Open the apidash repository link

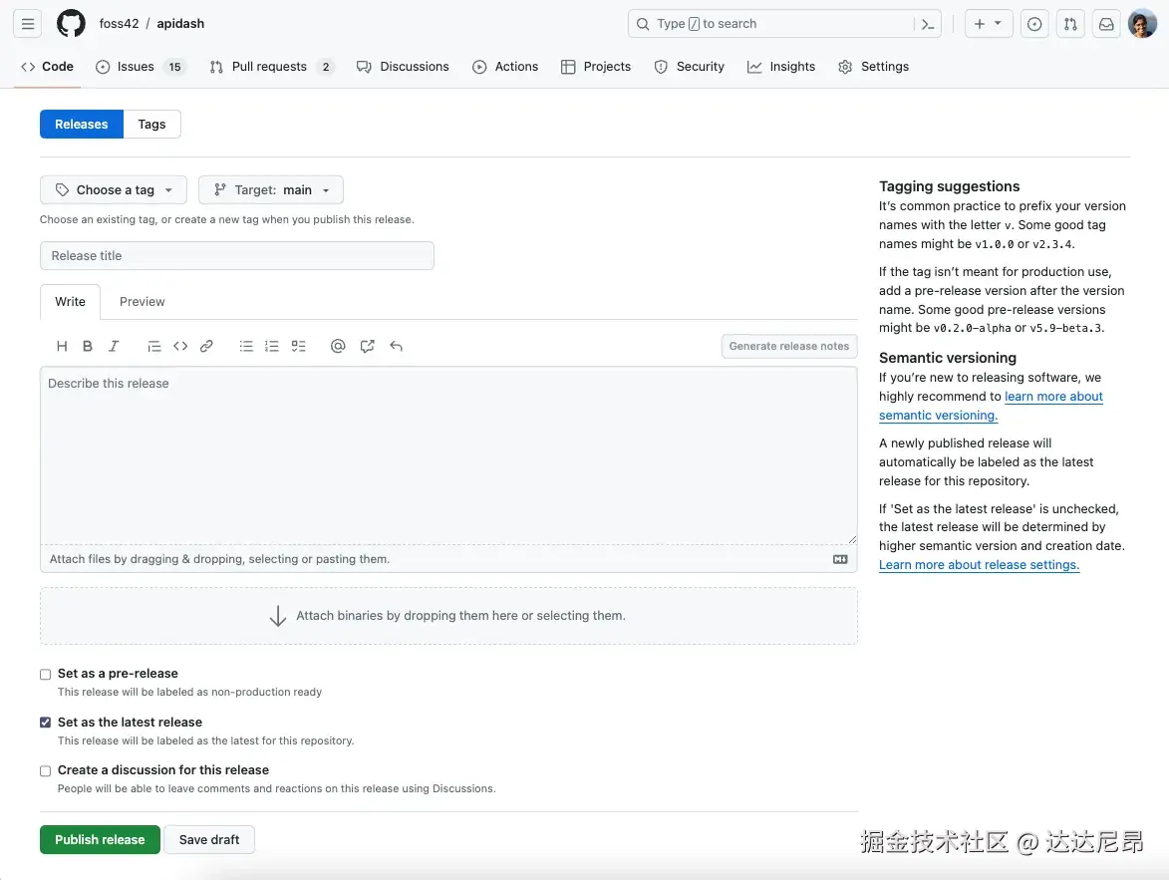[180, 24]
